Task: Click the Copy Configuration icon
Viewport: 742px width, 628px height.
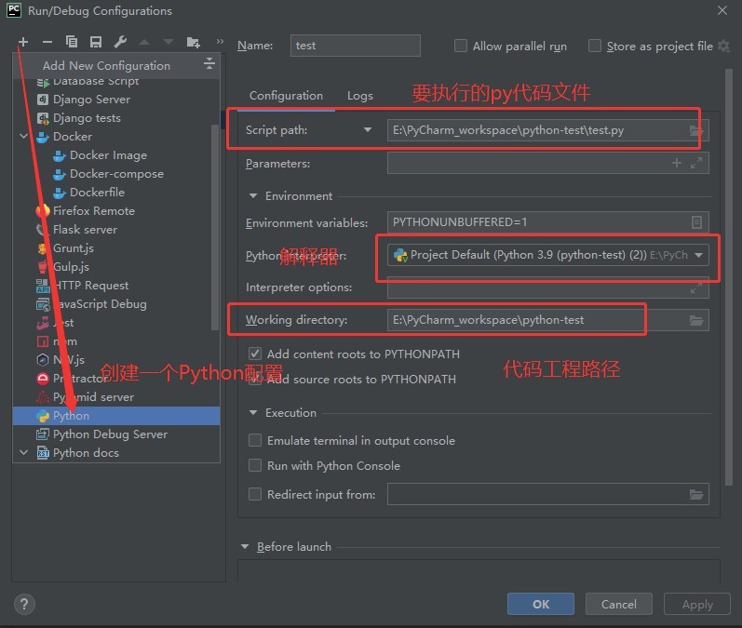Action: pos(72,42)
